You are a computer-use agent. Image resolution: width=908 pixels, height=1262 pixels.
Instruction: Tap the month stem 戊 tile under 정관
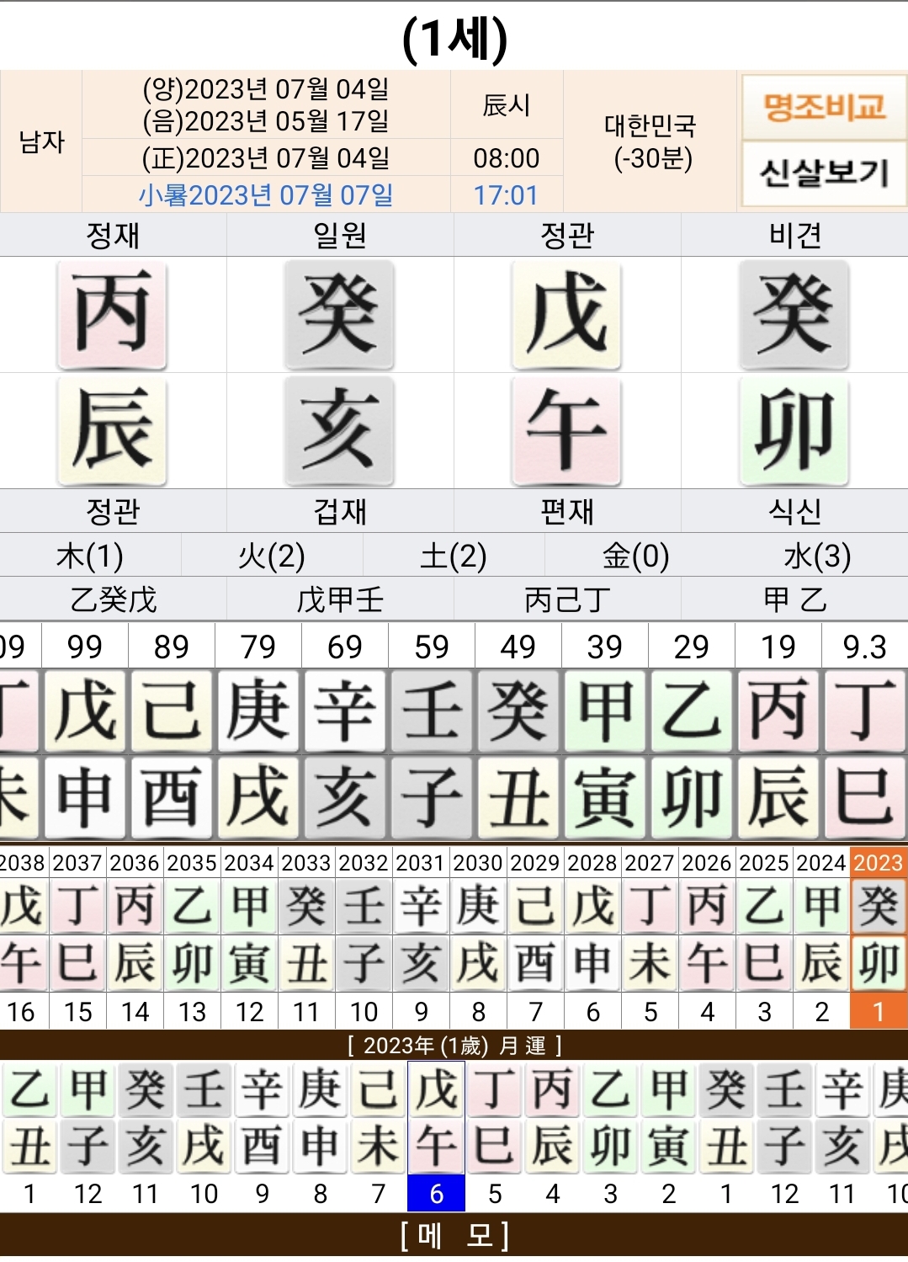566,314
